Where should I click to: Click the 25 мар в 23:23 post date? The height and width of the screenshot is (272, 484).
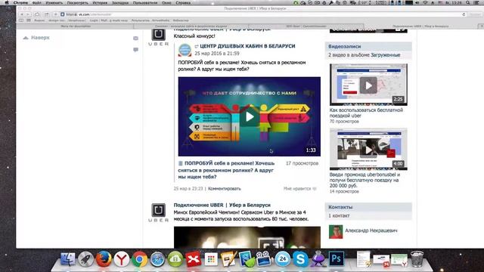click(x=188, y=188)
